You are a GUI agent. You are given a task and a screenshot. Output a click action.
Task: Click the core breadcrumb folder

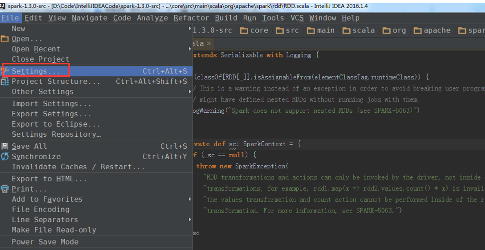click(x=255, y=30)
